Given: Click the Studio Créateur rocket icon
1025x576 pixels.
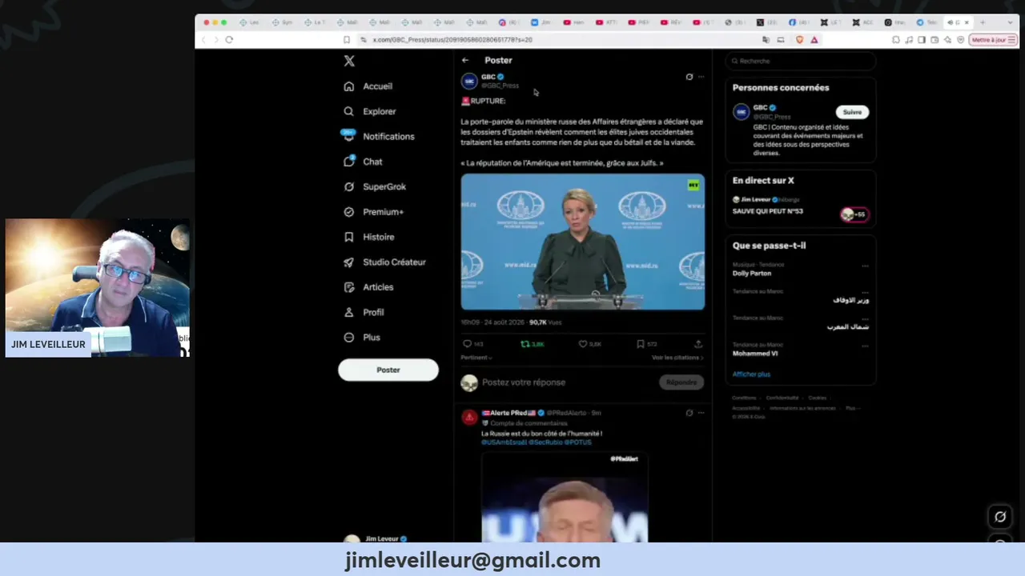Looking at the screenshot, I should pos(349,262).
